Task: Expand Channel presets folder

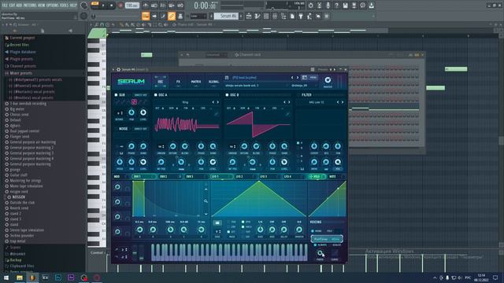Action: click(x=23, y=66)
